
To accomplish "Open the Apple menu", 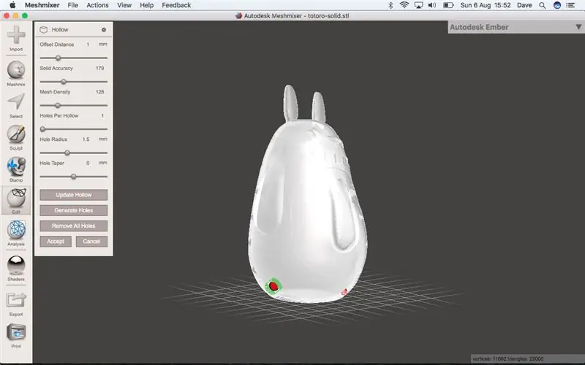I will [12, 5].
